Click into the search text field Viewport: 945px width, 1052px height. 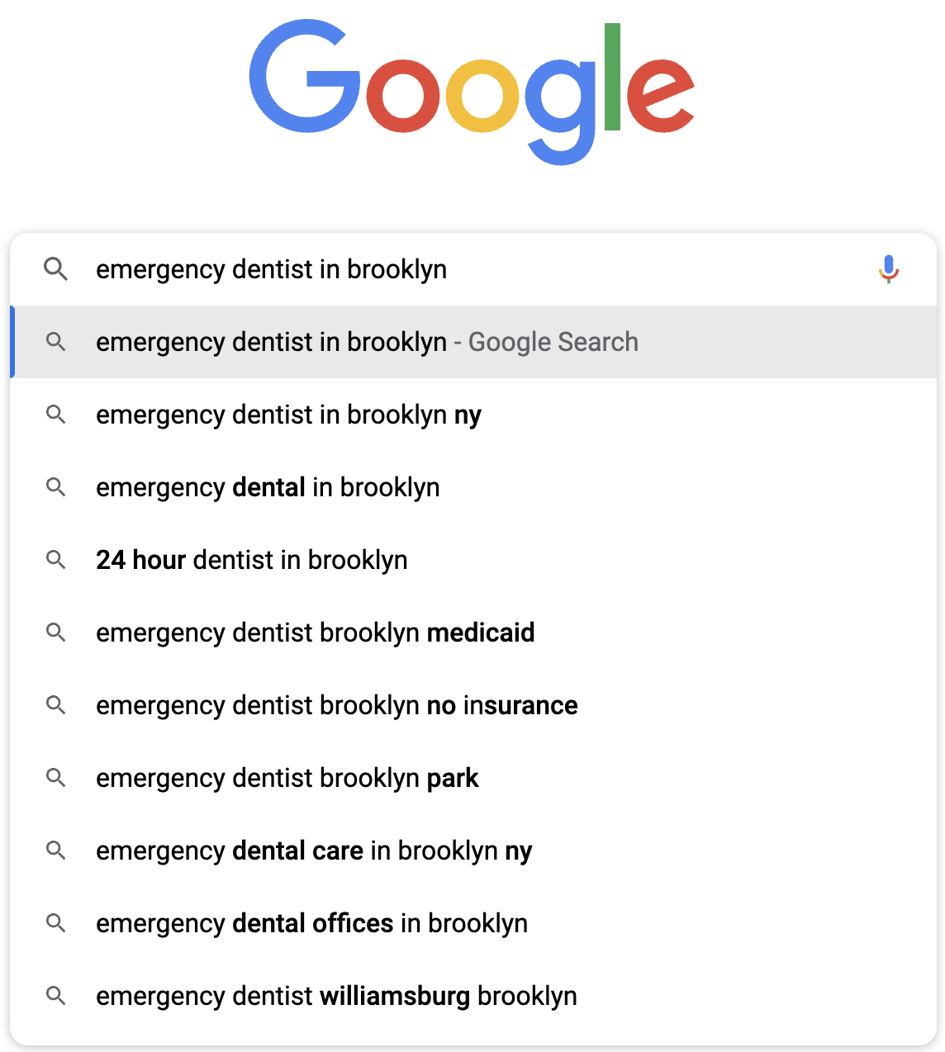(479, 269)
